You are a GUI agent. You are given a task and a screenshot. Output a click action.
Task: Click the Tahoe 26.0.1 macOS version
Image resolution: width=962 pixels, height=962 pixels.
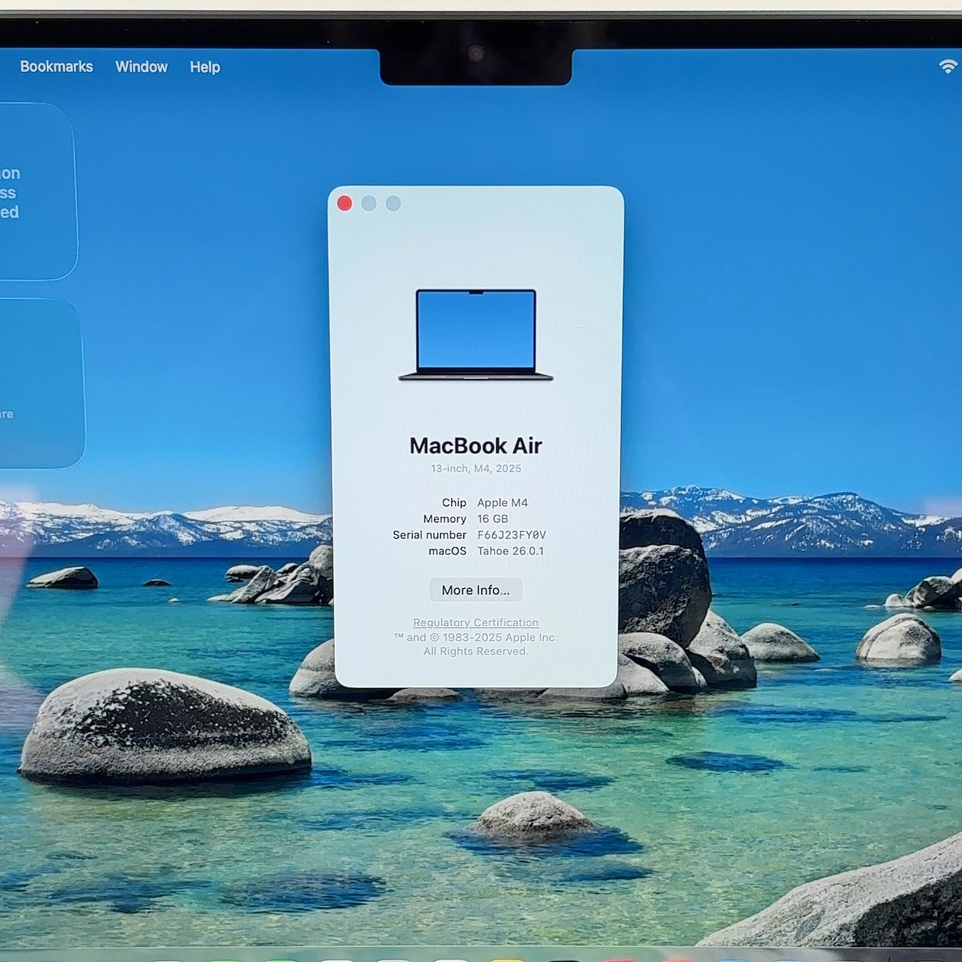[510, 551]
